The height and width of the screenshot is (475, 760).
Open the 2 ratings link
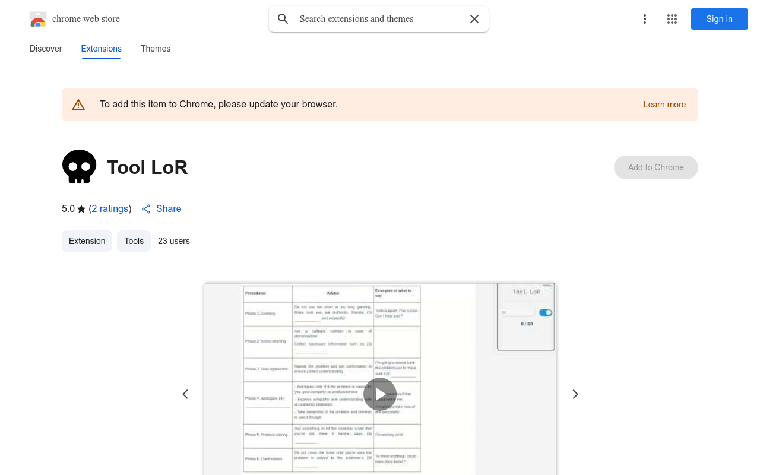(110, 209)
